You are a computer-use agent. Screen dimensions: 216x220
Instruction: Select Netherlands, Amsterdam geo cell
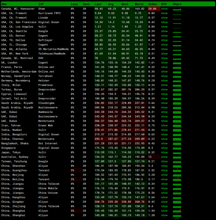pyautogui.click(x=19, y=71)
